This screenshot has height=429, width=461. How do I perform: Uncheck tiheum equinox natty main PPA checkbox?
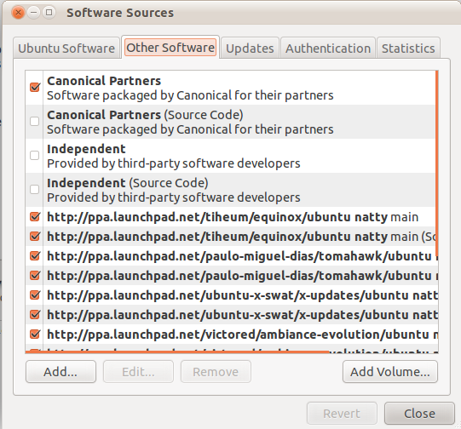(x=35, y=217)
